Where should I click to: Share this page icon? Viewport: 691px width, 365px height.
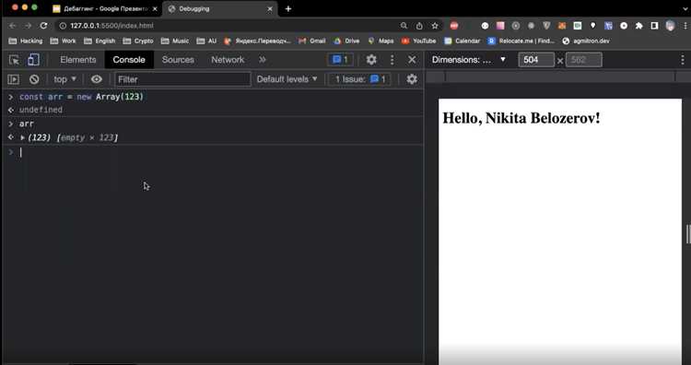[x=419, y=26]
